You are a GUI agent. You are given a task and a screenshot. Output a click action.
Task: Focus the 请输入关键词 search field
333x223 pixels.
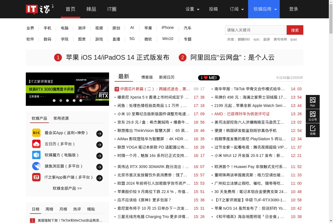click(256, 30)
